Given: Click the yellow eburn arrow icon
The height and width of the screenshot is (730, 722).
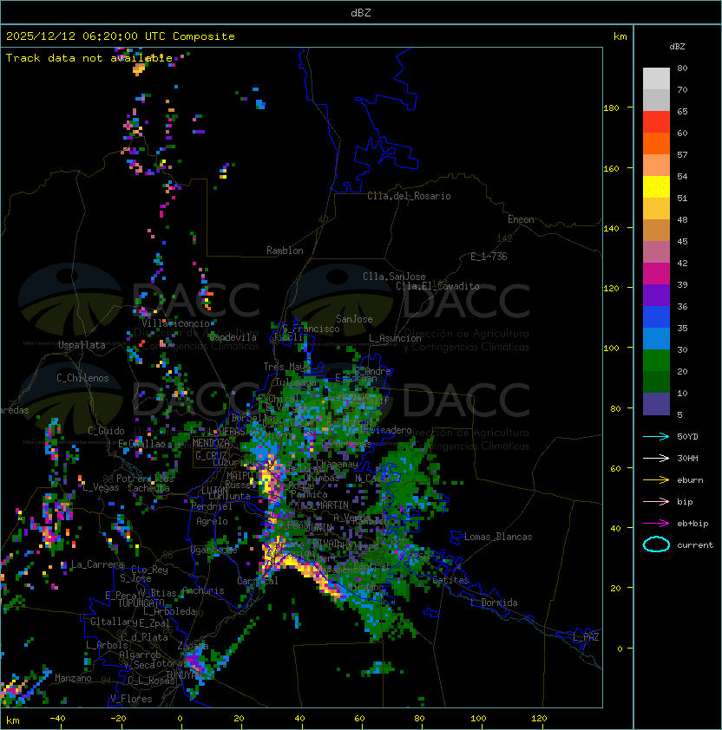Looking at the screenshot, I should 656,479.
